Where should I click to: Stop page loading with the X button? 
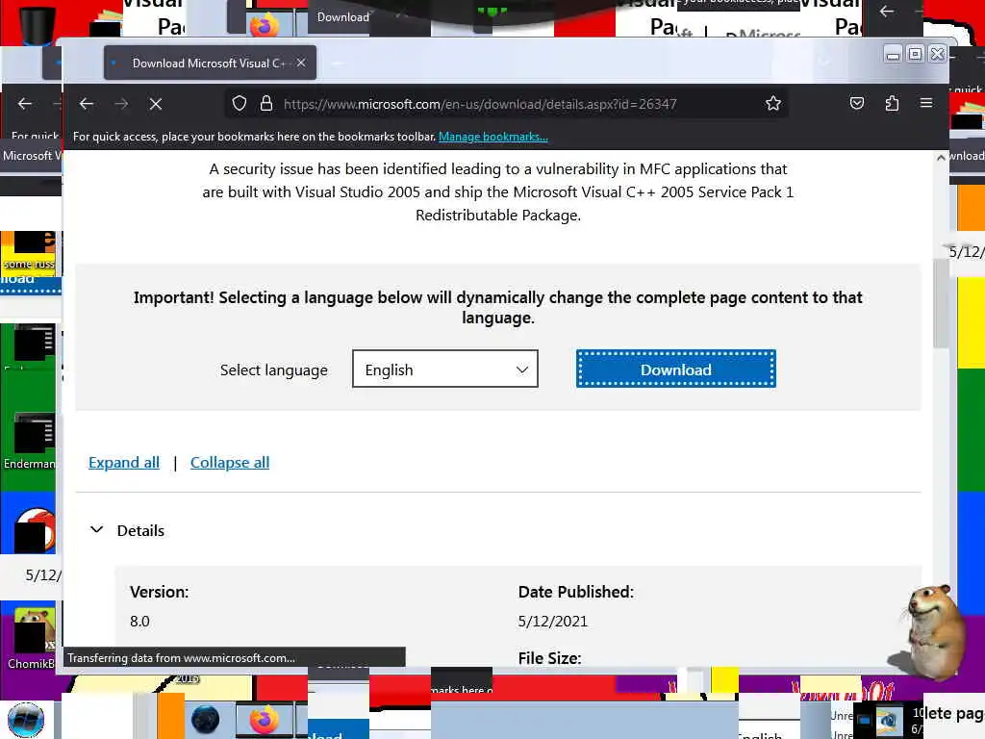tap(156, 104)
